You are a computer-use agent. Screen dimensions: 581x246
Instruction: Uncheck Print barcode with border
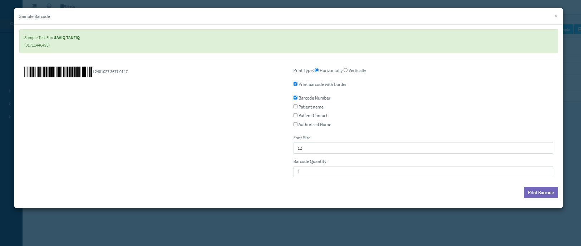tap(295, 84)
